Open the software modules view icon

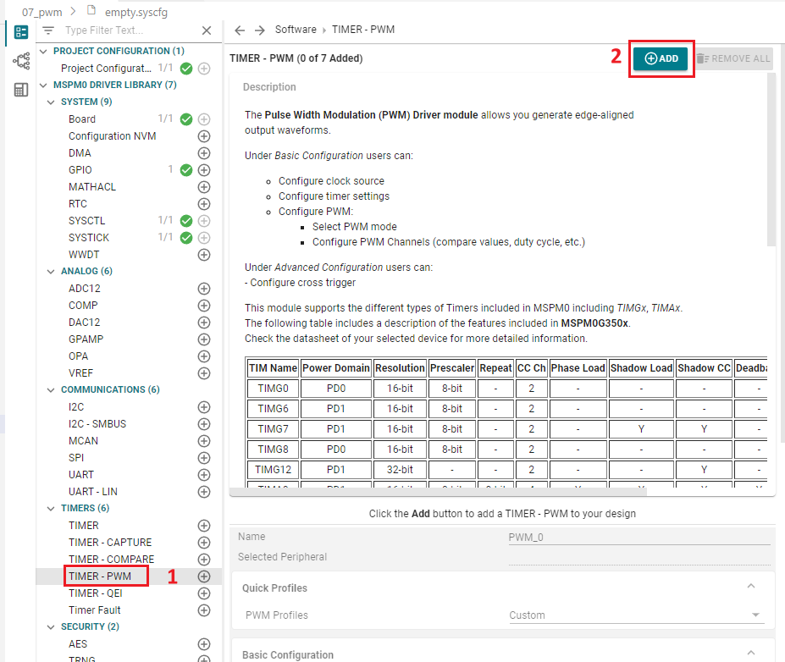point(21,32)
